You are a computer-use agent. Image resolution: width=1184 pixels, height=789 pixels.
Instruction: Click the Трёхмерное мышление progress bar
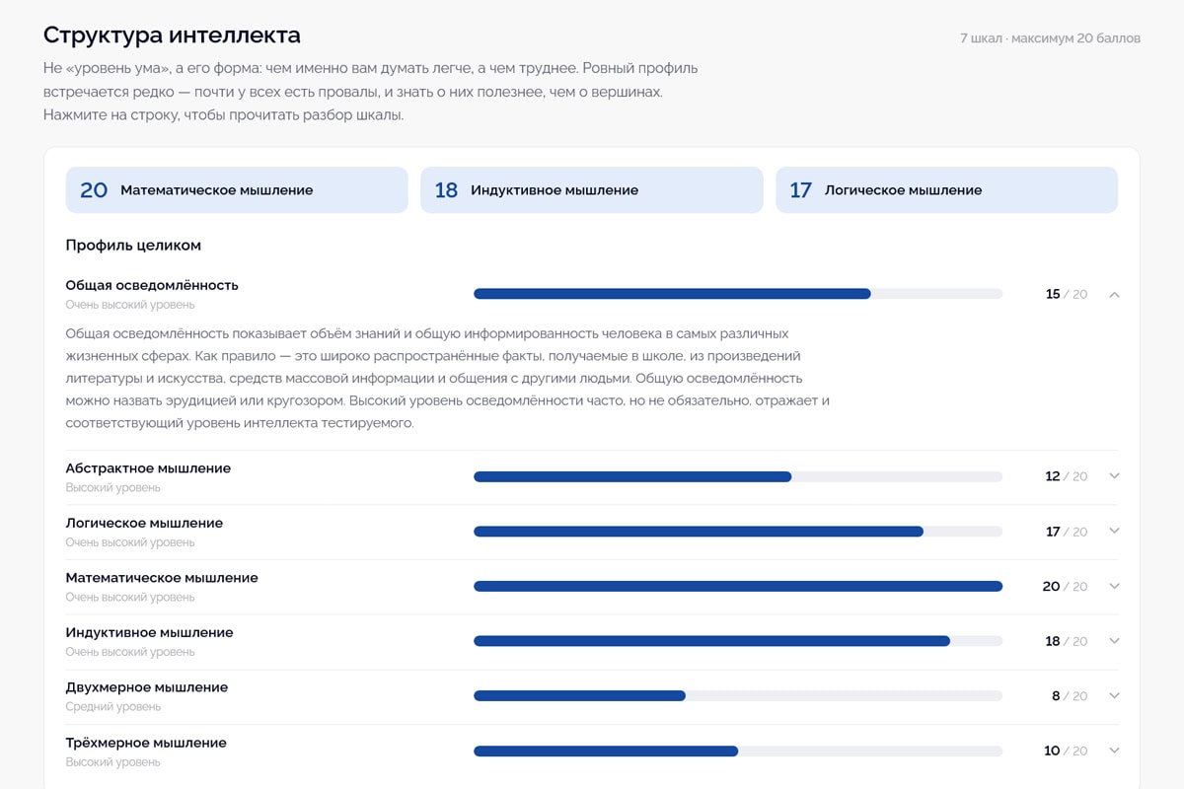738,751
